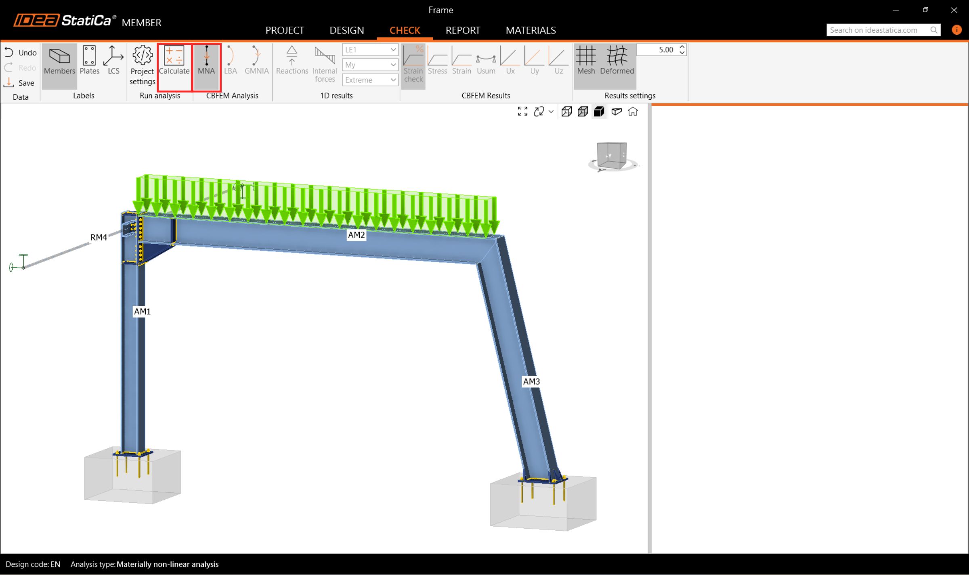
Task: Click the home view icon
Action: click(x=633, y=112)
